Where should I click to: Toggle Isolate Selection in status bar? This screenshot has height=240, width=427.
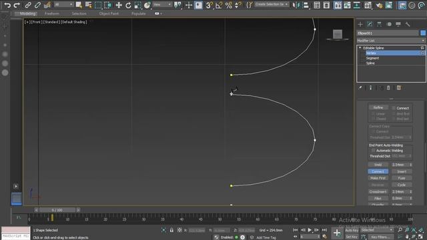click(x=163, y=230)
